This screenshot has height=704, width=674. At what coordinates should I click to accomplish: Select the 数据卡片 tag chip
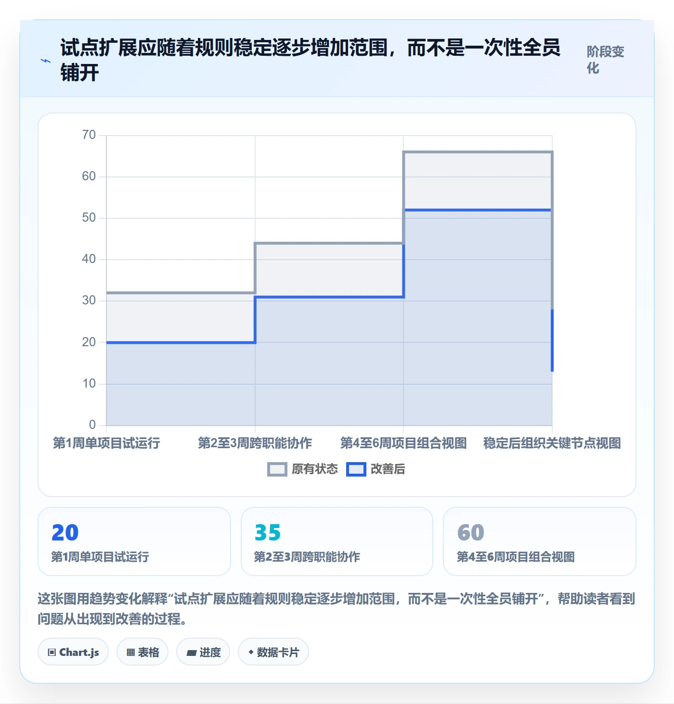(273, 652)
